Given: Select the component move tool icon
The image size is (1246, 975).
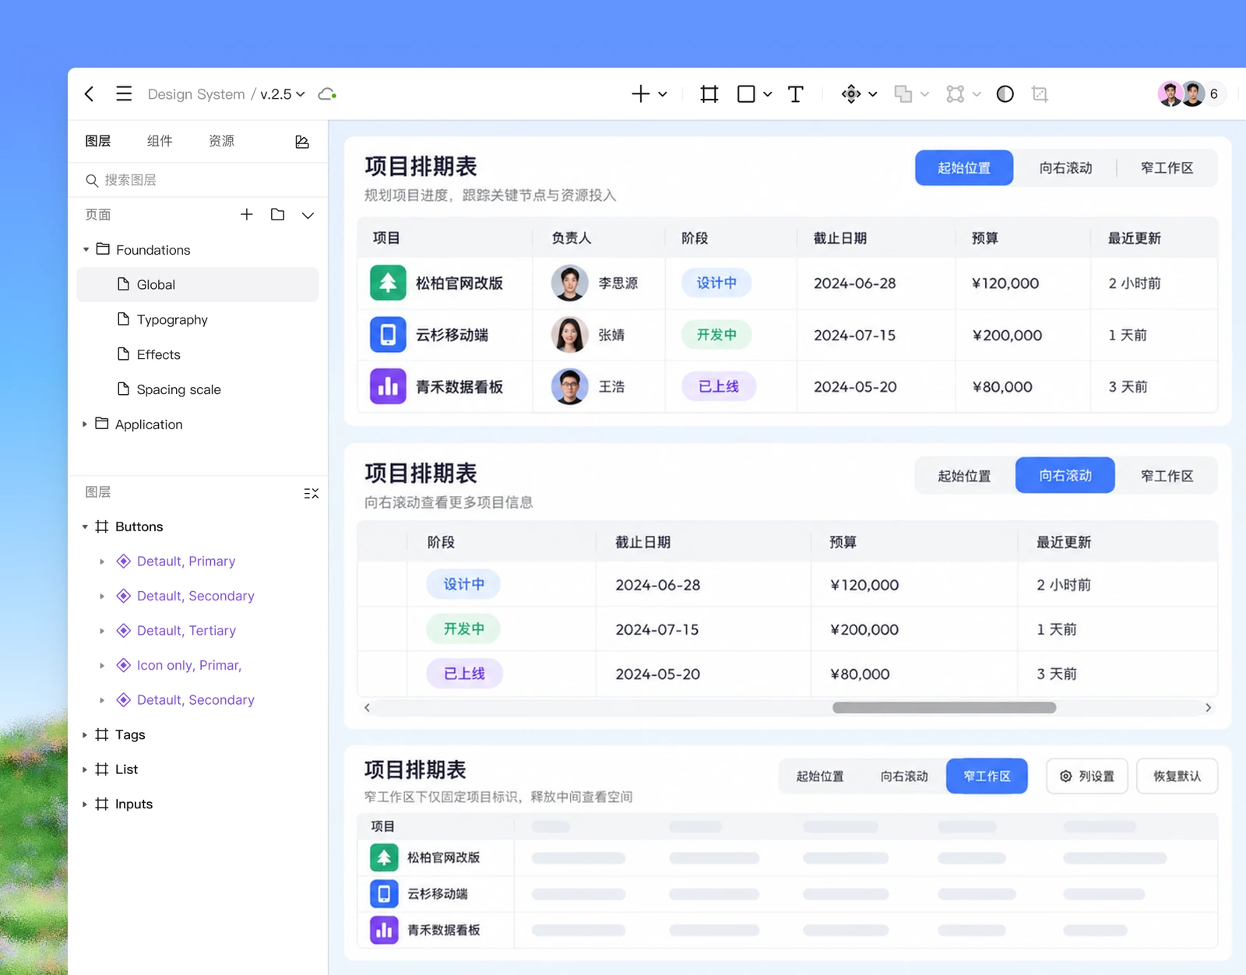Looking at the screenshot, I should [851, 94].
